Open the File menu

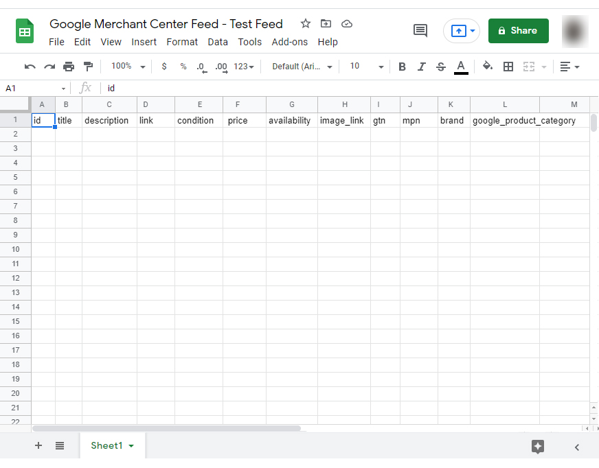click(56, 42)
